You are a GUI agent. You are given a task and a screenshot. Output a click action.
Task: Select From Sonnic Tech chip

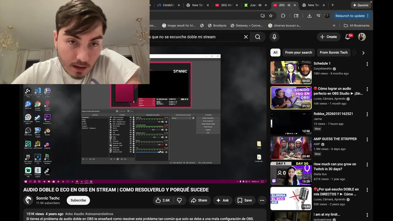tap(334, 52)
